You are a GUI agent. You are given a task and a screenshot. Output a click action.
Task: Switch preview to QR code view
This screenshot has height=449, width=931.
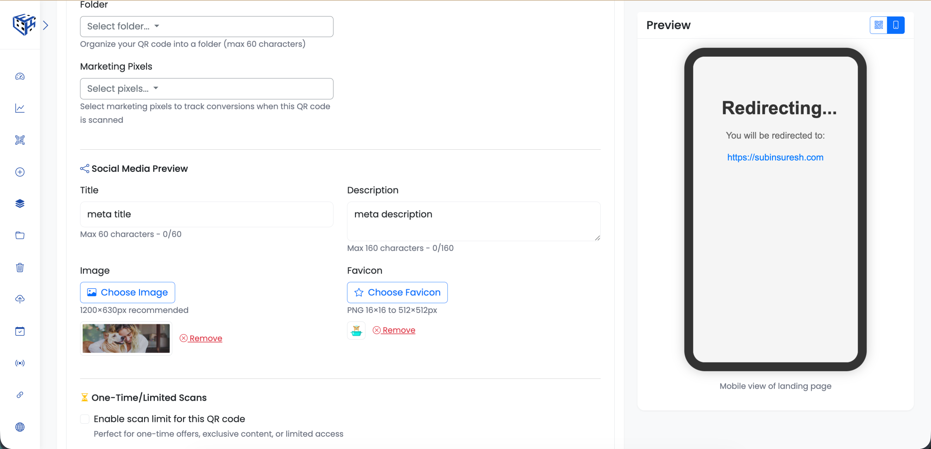[879, 25]
